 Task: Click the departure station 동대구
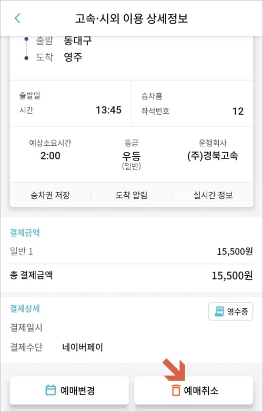tap(78, 40)
